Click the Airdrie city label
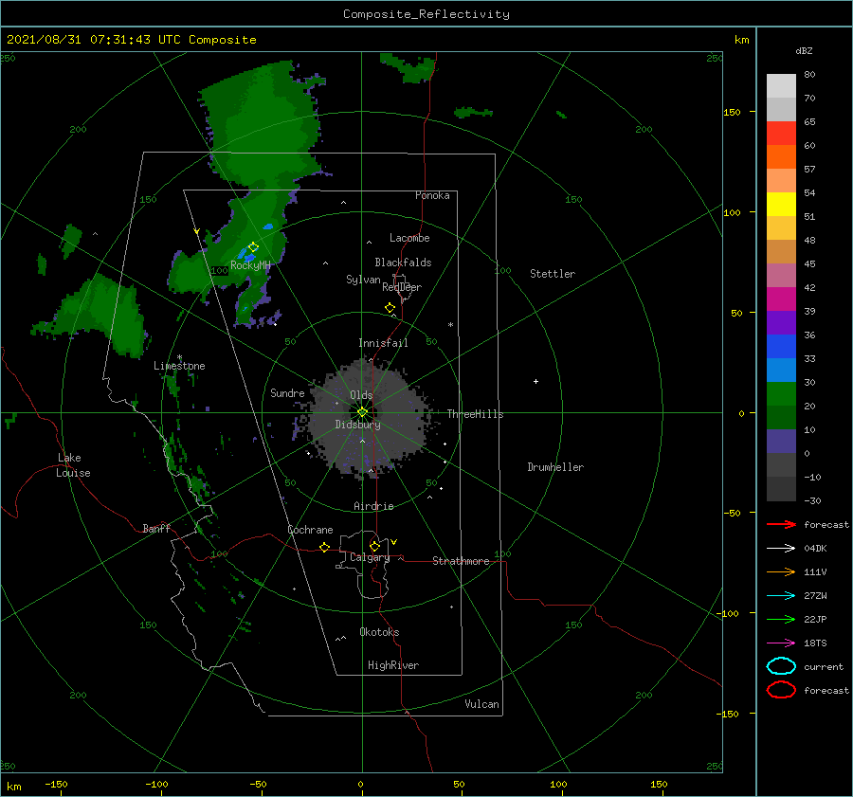The image size is (853, 797). point(373,506)
